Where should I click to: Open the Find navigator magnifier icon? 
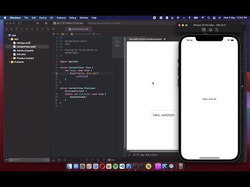click(x=22, y=29)
